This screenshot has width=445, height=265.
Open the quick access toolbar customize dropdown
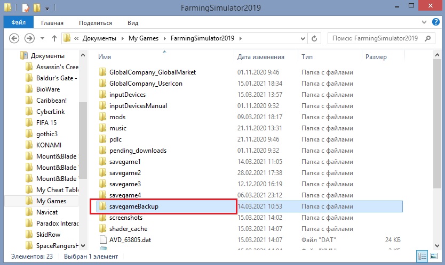click(x=47, y=9)
